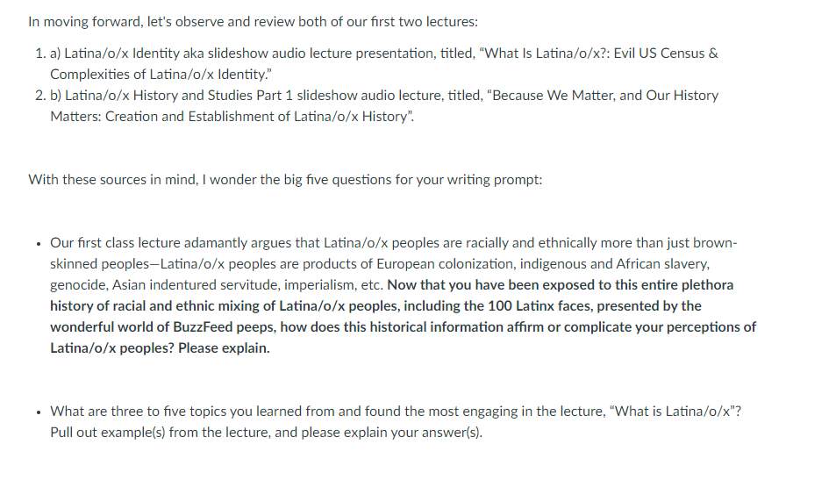Click the bullet line 'What are three to five topics'

click(396, 412)
